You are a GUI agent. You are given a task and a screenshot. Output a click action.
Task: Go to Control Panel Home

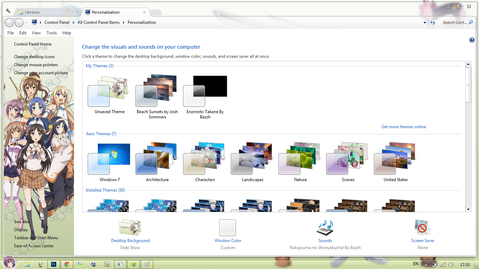[x=33, y=44]
